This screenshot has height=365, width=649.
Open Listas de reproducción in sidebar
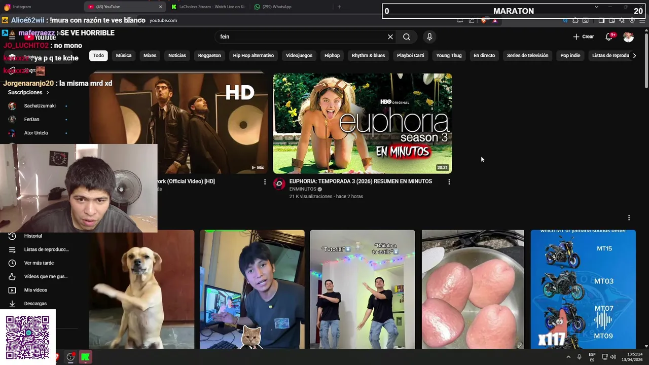(39, 249)
